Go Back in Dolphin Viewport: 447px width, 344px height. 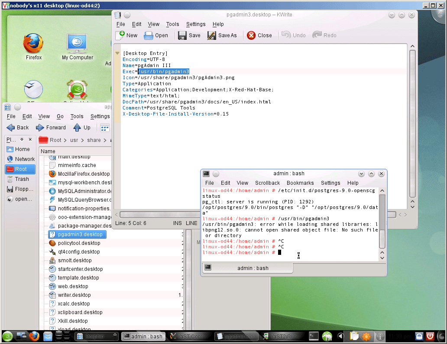click(18, 128)
